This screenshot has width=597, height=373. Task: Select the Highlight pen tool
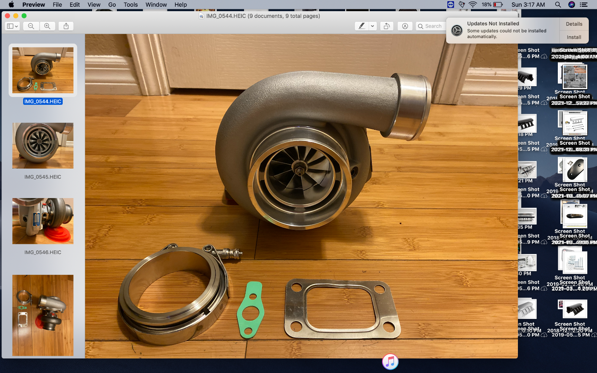[x=362, y=26]
